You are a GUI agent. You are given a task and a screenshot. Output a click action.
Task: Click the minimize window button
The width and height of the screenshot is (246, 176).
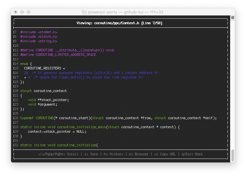pyautogui.click(x=22, y=12)
